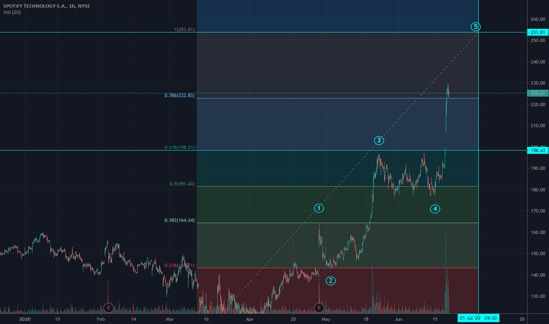This screenshot has height=324, width=549.
Task: Click the February earnings E marker
Action: click(x=108, y=308)
